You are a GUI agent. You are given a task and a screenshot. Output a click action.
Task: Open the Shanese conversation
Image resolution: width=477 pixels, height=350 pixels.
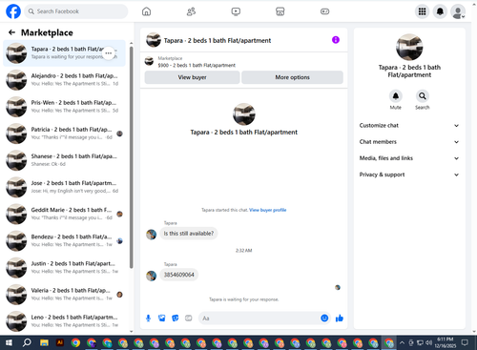coord(64,160)
